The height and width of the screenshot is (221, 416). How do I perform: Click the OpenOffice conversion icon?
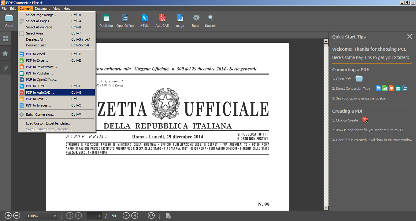pos(125,18)
